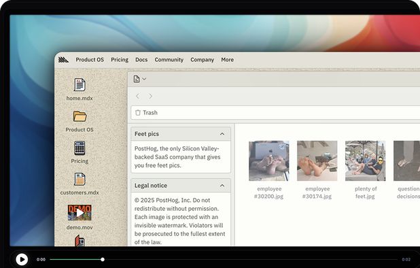Open the More menu
420x268 pixels.
(228, 60)
